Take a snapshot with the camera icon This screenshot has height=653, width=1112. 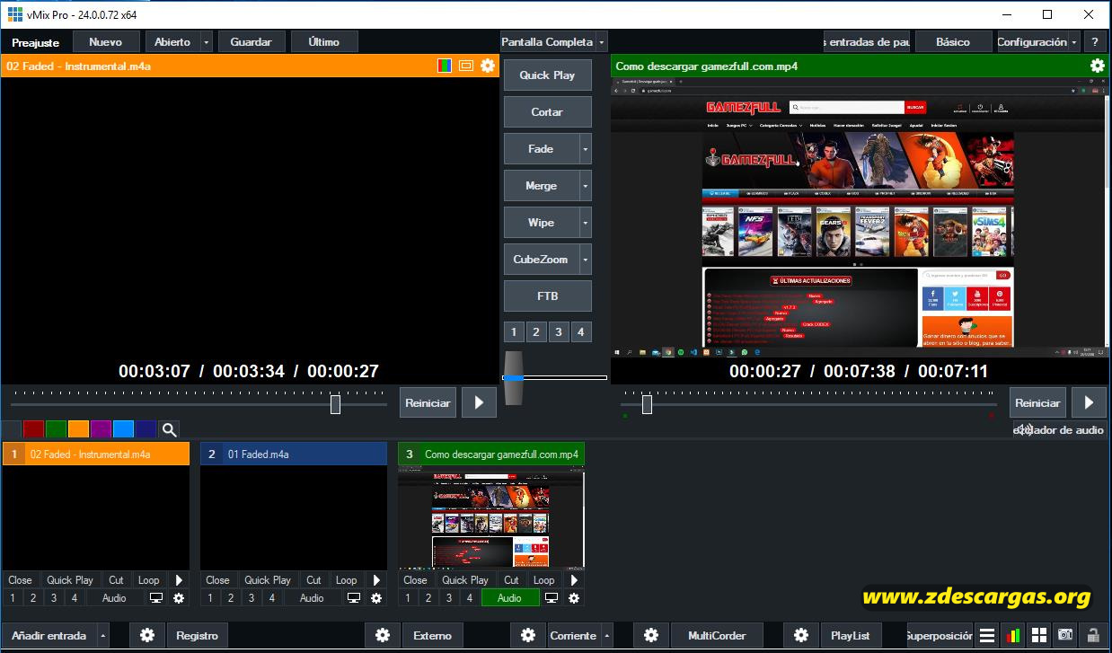point(1064,635)
